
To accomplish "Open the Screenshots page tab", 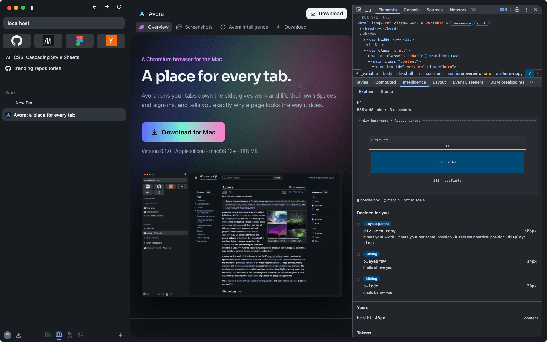I will tap(194, 27).
